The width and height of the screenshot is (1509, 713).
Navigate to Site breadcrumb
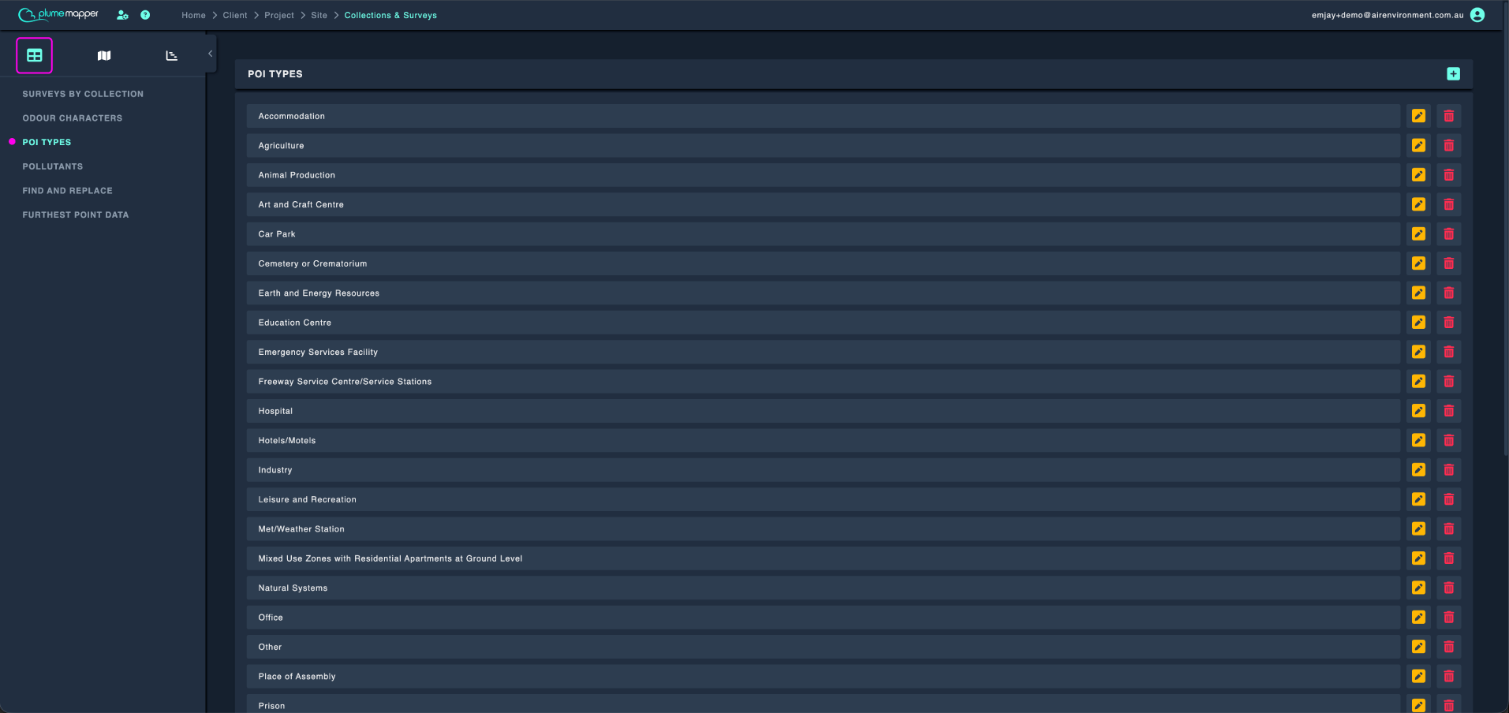pyautogui.click(x=319, y=15)
